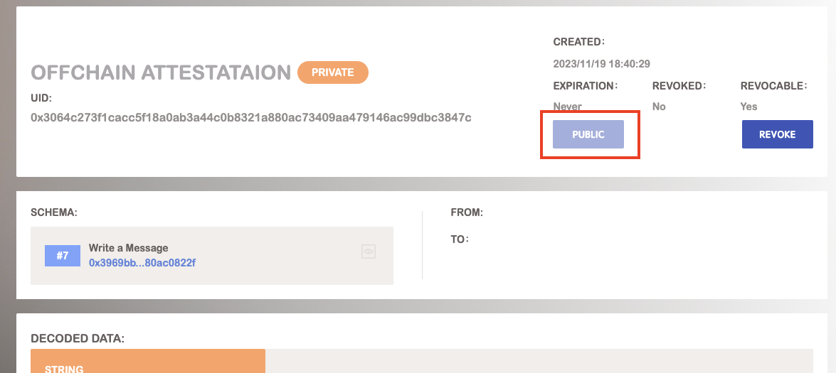The image size is (836, 373).
Task: Click the REVOCABLE field label
Action: point(773,86)
